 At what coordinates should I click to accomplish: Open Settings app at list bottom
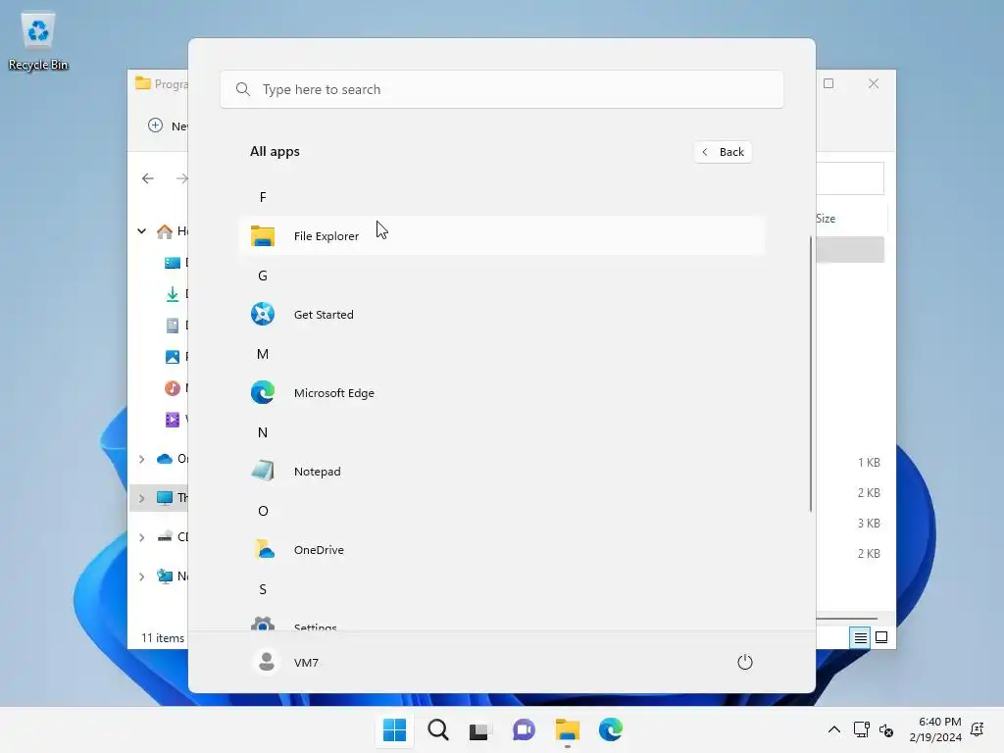tap(501, 623)
